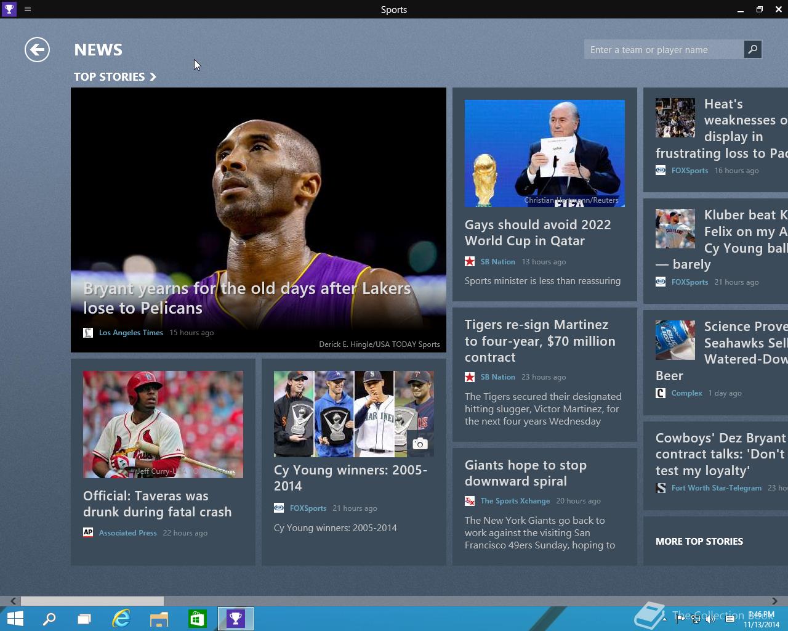This screenshot has width=788, height=631.
Task: Click the Kluber pitcher thumbnail
Action: point(675,229)
